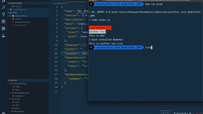Click 'Another Text' output in terminal

point(97,32)
